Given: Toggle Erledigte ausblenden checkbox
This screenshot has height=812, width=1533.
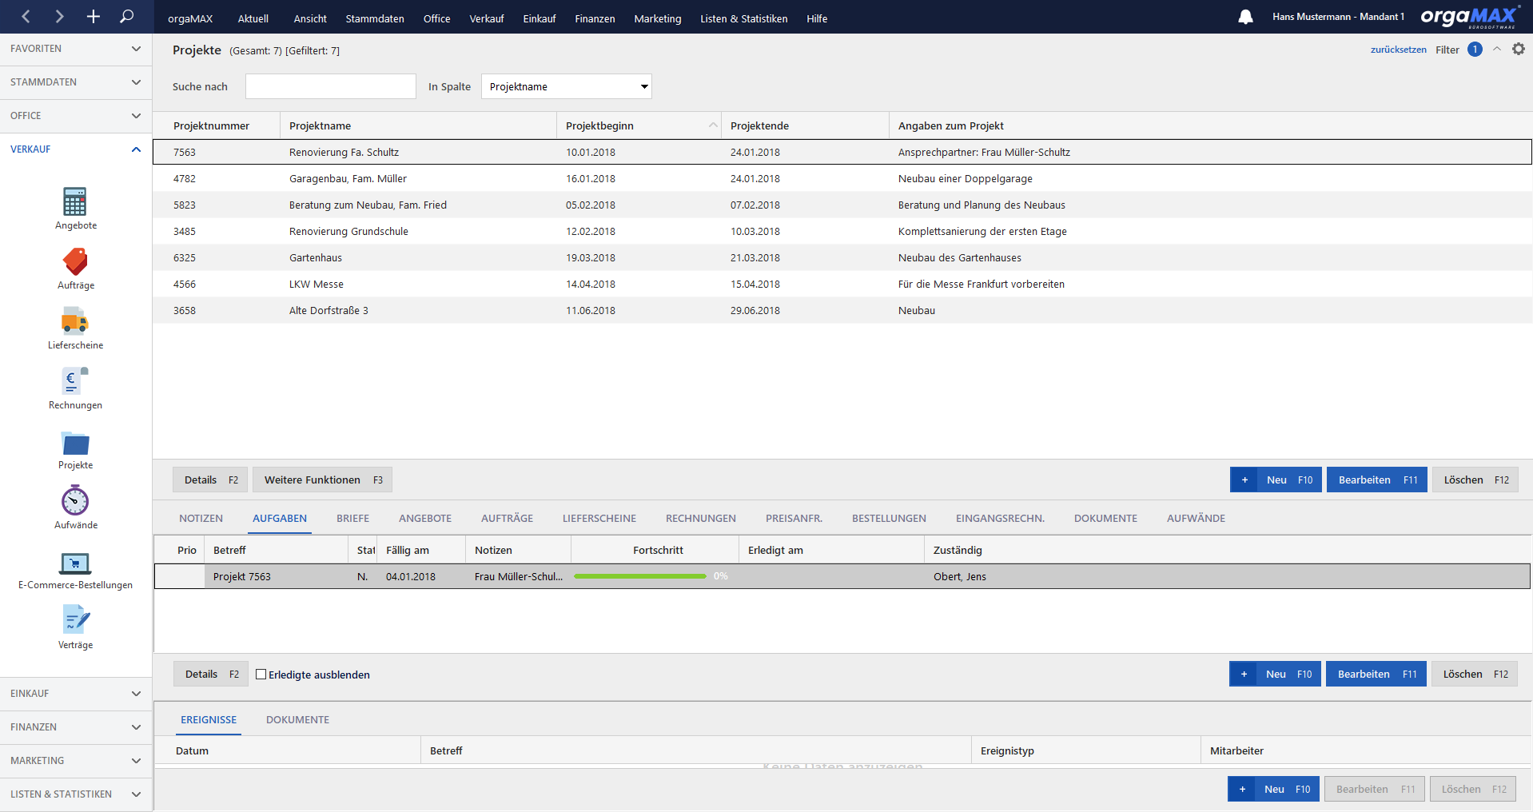Looking at the screenshot, I should click(261, 675).
